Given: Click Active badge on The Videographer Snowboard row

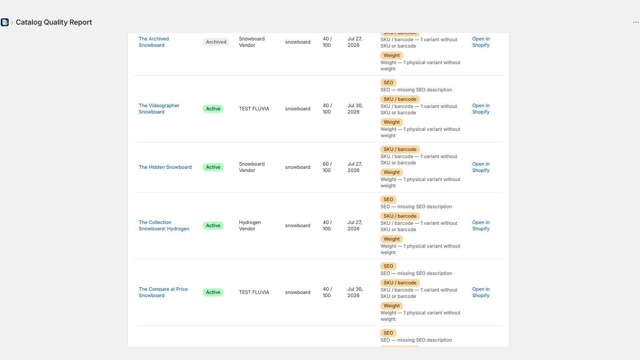Looking at the screenshot, I should (213, 109).
